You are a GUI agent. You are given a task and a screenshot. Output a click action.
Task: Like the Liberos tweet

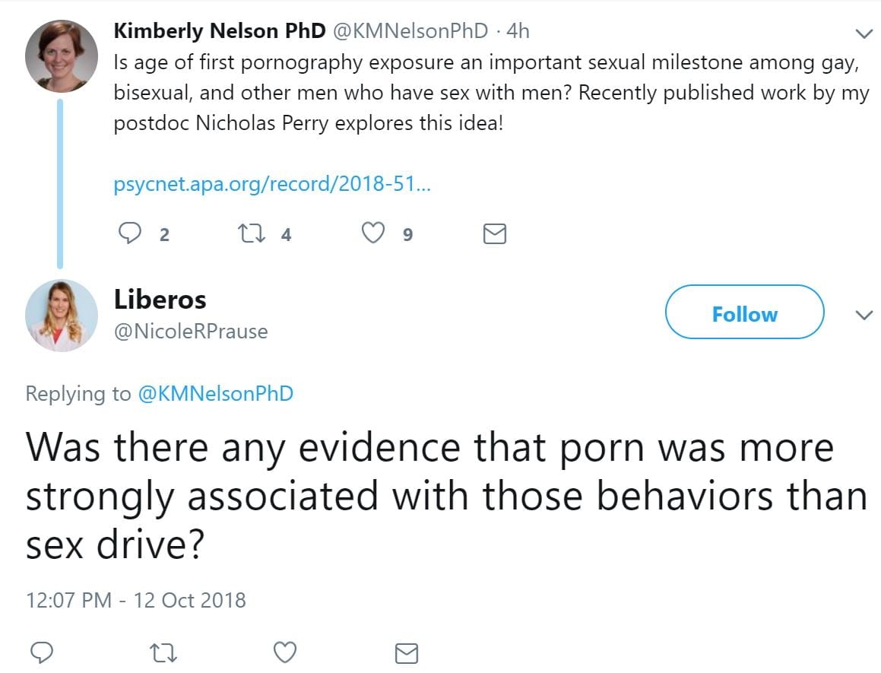(285, 652)
